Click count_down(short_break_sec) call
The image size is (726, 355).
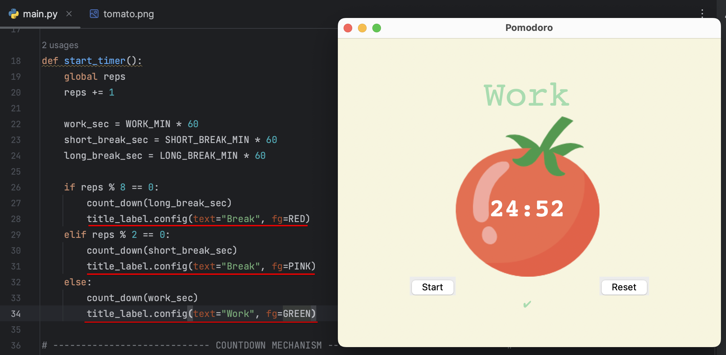[x=162, y=251]
